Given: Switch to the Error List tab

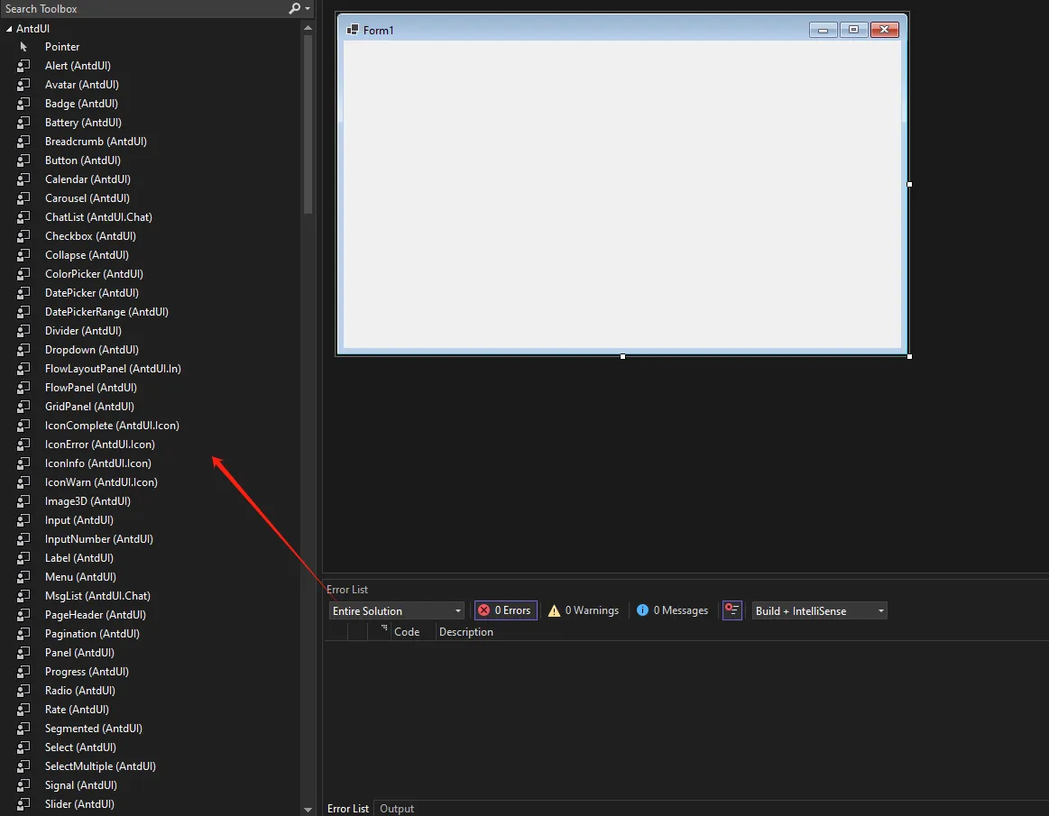Looking at the screenshot, I should pyautogui.click(x=348, y=809).
